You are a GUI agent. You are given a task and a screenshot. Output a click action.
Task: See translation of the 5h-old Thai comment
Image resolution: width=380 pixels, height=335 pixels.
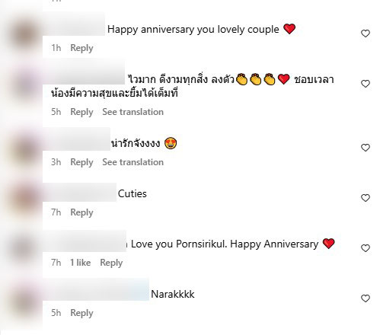tap(133, 112)
